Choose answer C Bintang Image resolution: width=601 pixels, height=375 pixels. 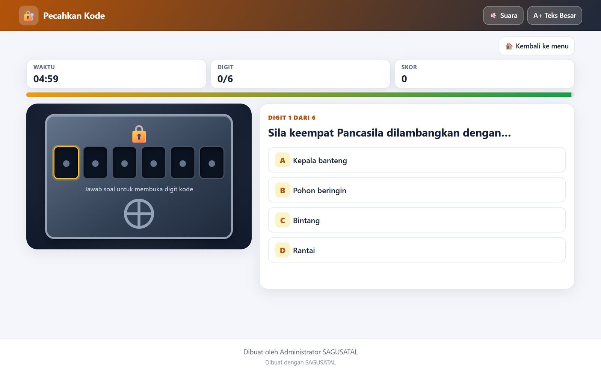coord(417,220)
